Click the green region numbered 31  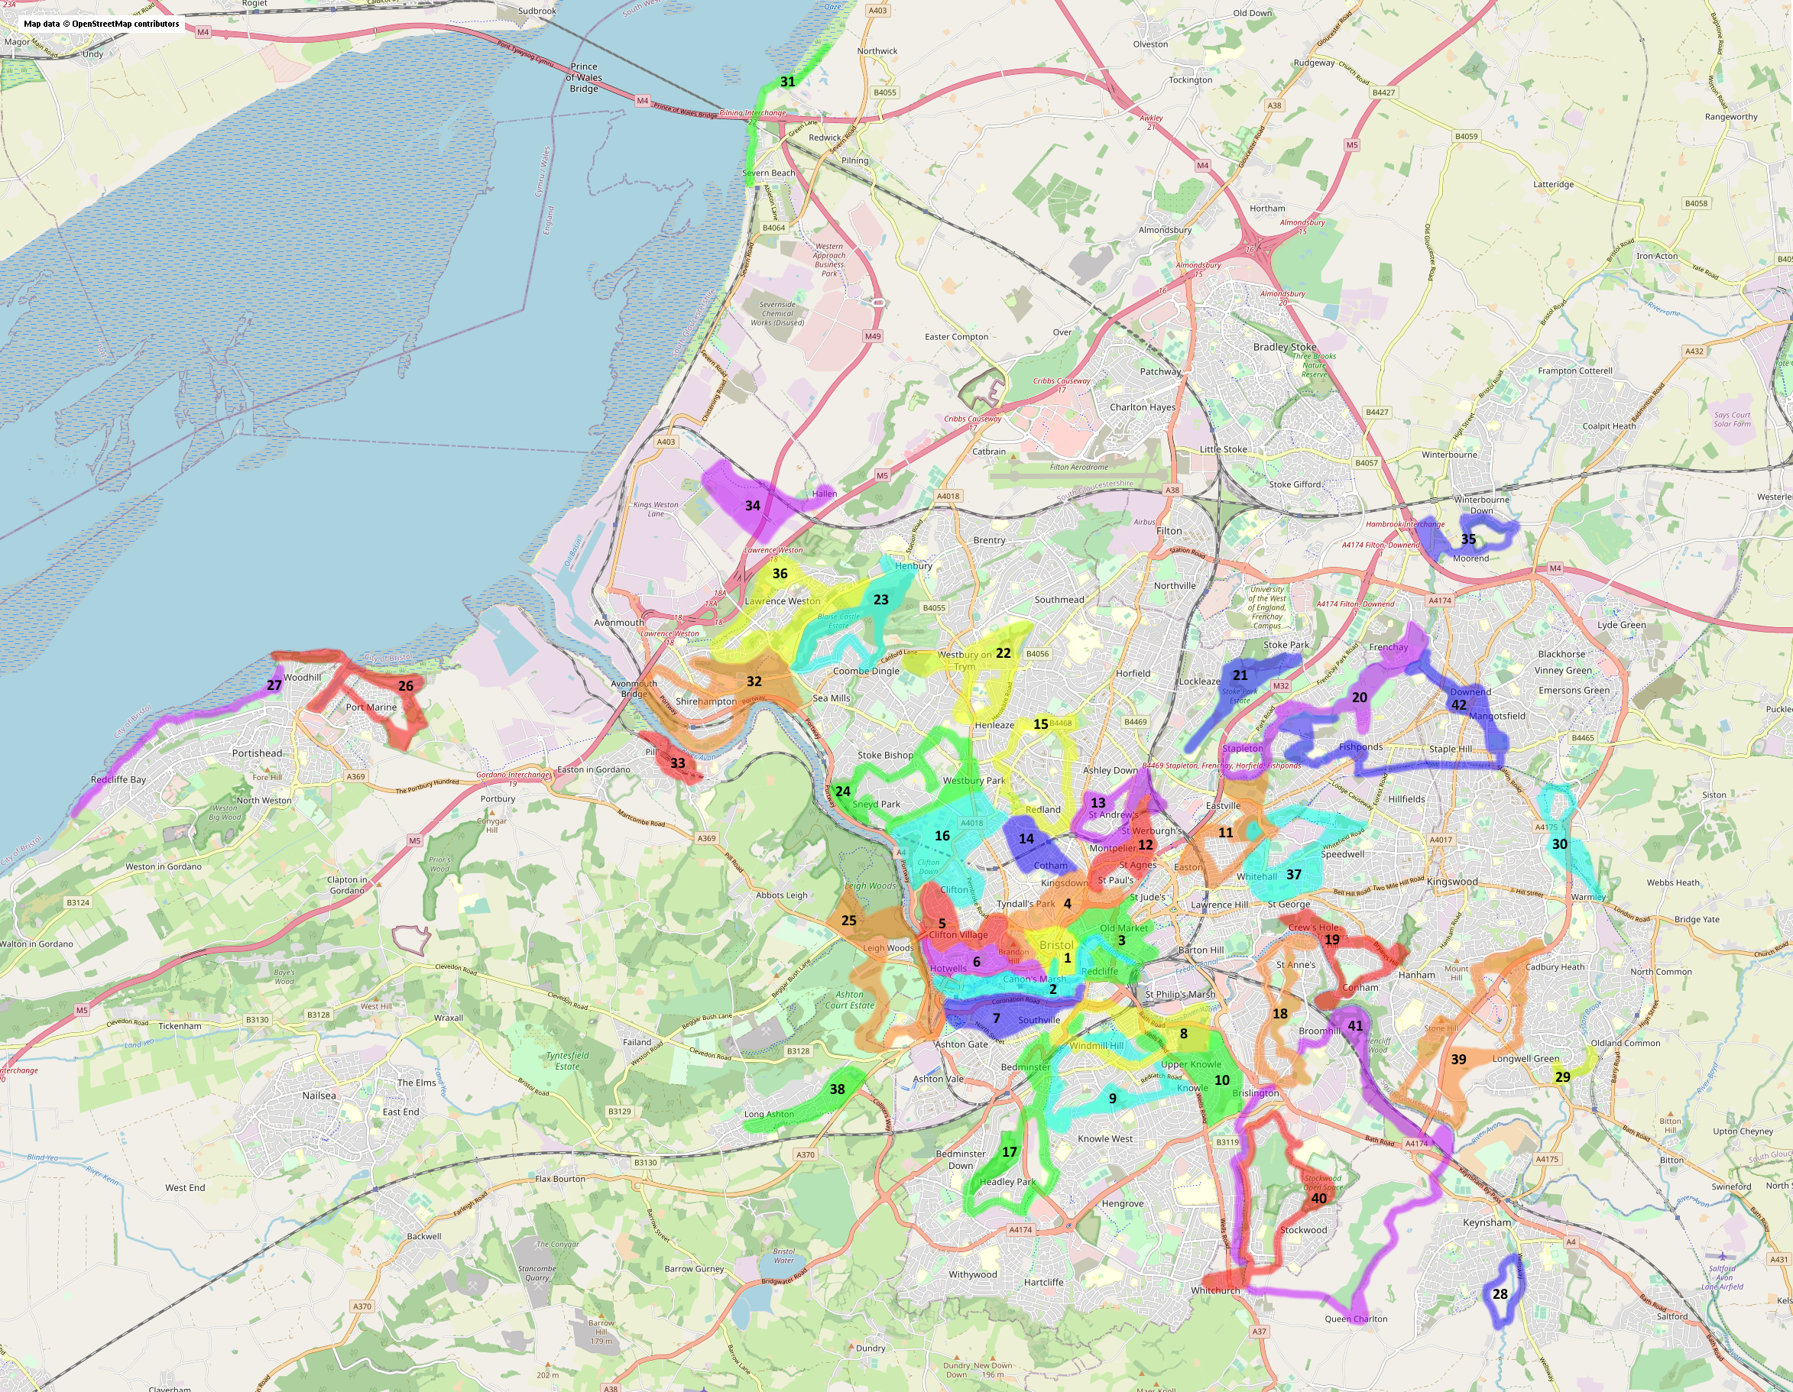point(786,81)
